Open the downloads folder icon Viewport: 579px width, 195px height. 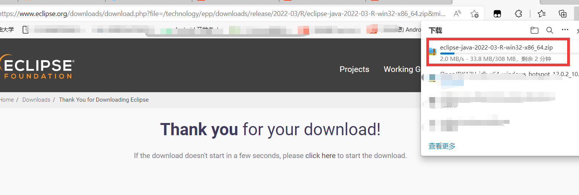click(x=534, y=30)
